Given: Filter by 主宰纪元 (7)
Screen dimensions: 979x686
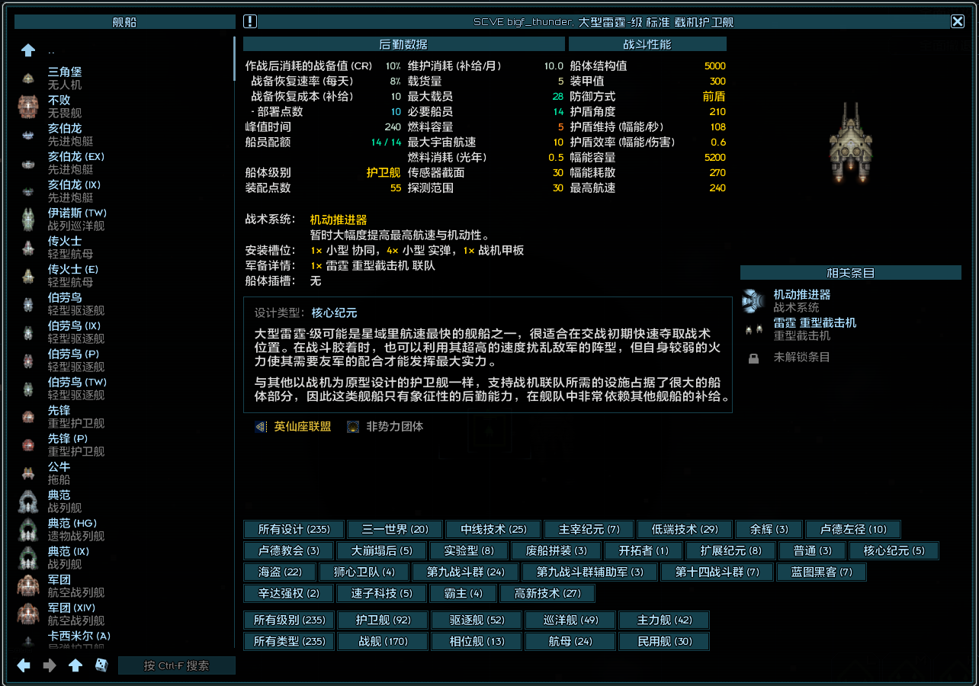Looking at the screenshot, I should (x=589, y=529).
